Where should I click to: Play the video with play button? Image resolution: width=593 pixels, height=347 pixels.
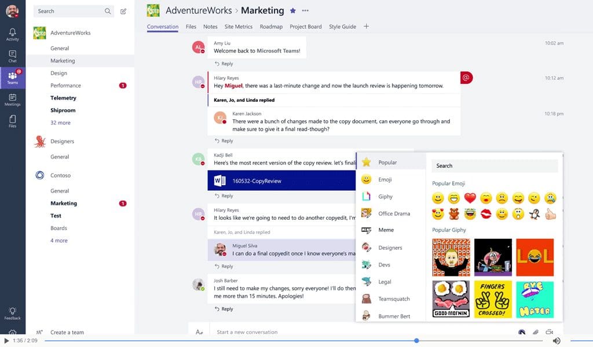coord(6,341)
